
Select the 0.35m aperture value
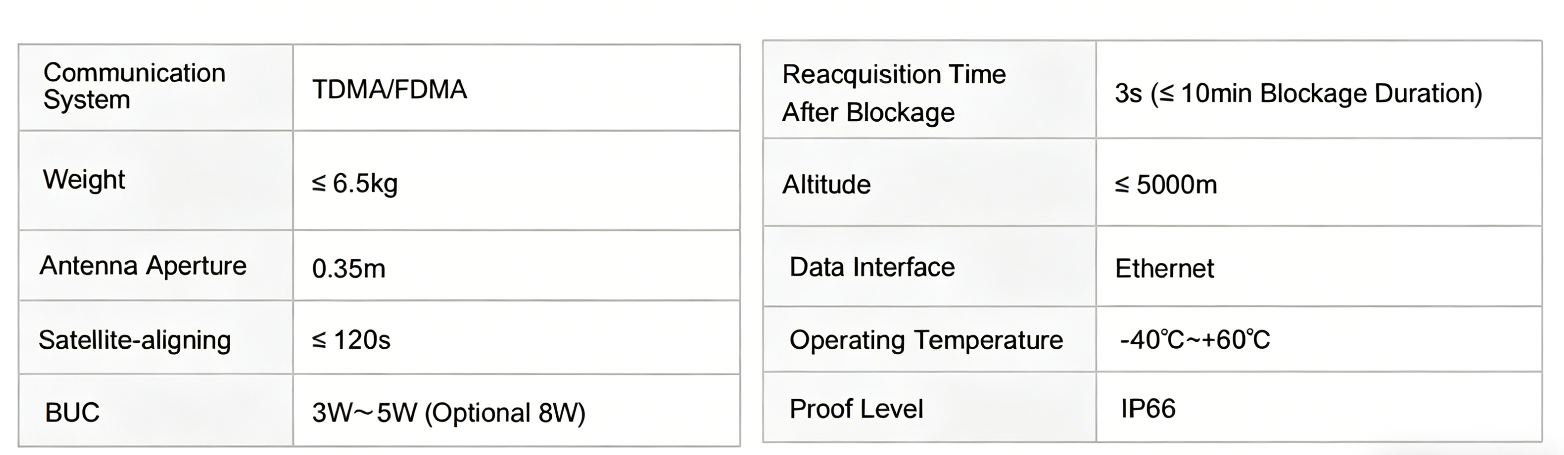pos(349,269)
